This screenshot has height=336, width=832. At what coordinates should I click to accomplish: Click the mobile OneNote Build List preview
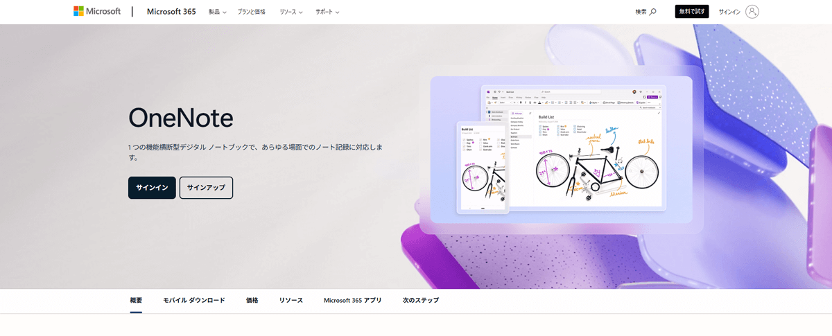483,168
